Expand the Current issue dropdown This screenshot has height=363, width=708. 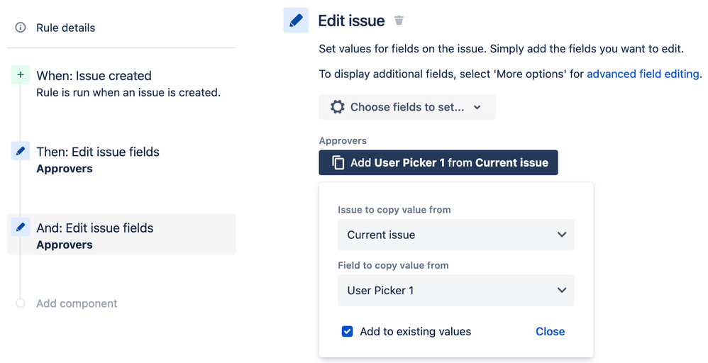point(456,235)
